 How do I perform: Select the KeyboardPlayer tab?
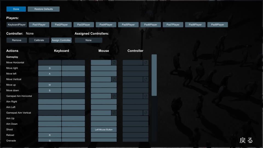[x=17, y=25]
